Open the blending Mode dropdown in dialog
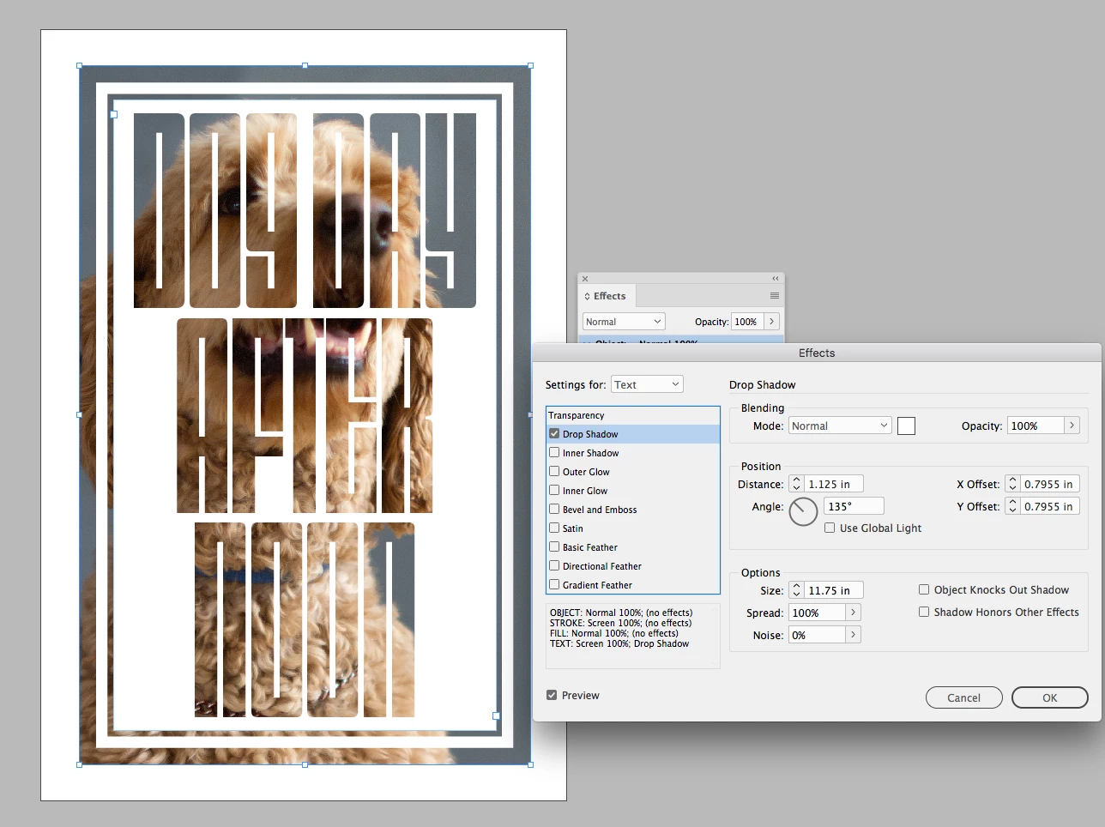Viewport: 1105px width, 827px height. pyautogui.click(x=840, y=426)
